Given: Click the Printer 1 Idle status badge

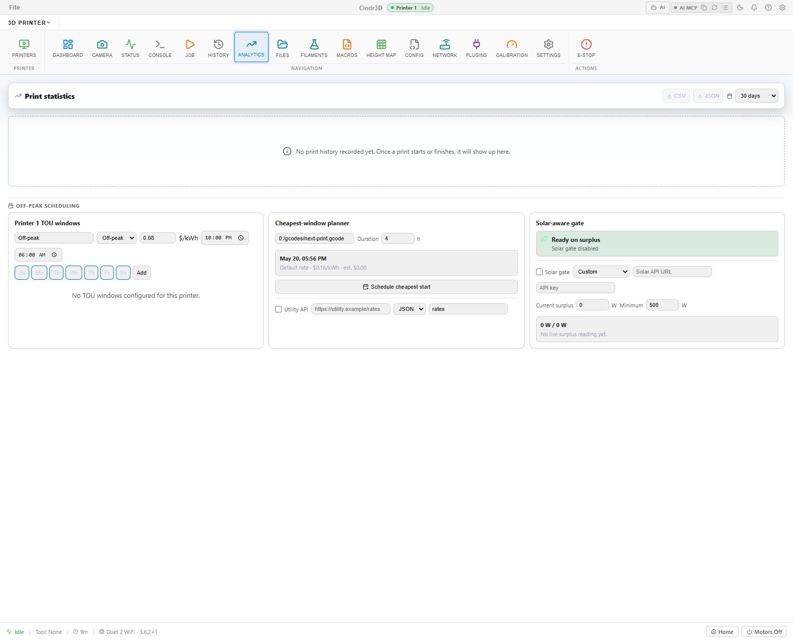Looking at the screenshot, I should coord(410,8).
